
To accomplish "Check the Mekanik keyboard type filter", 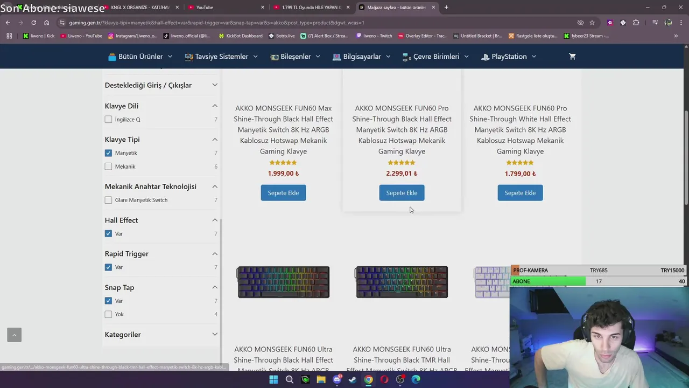I will pos(108,167).
